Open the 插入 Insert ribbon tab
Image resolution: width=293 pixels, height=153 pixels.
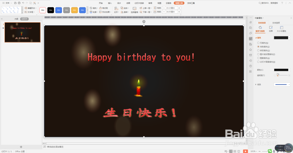click(110, 3)
